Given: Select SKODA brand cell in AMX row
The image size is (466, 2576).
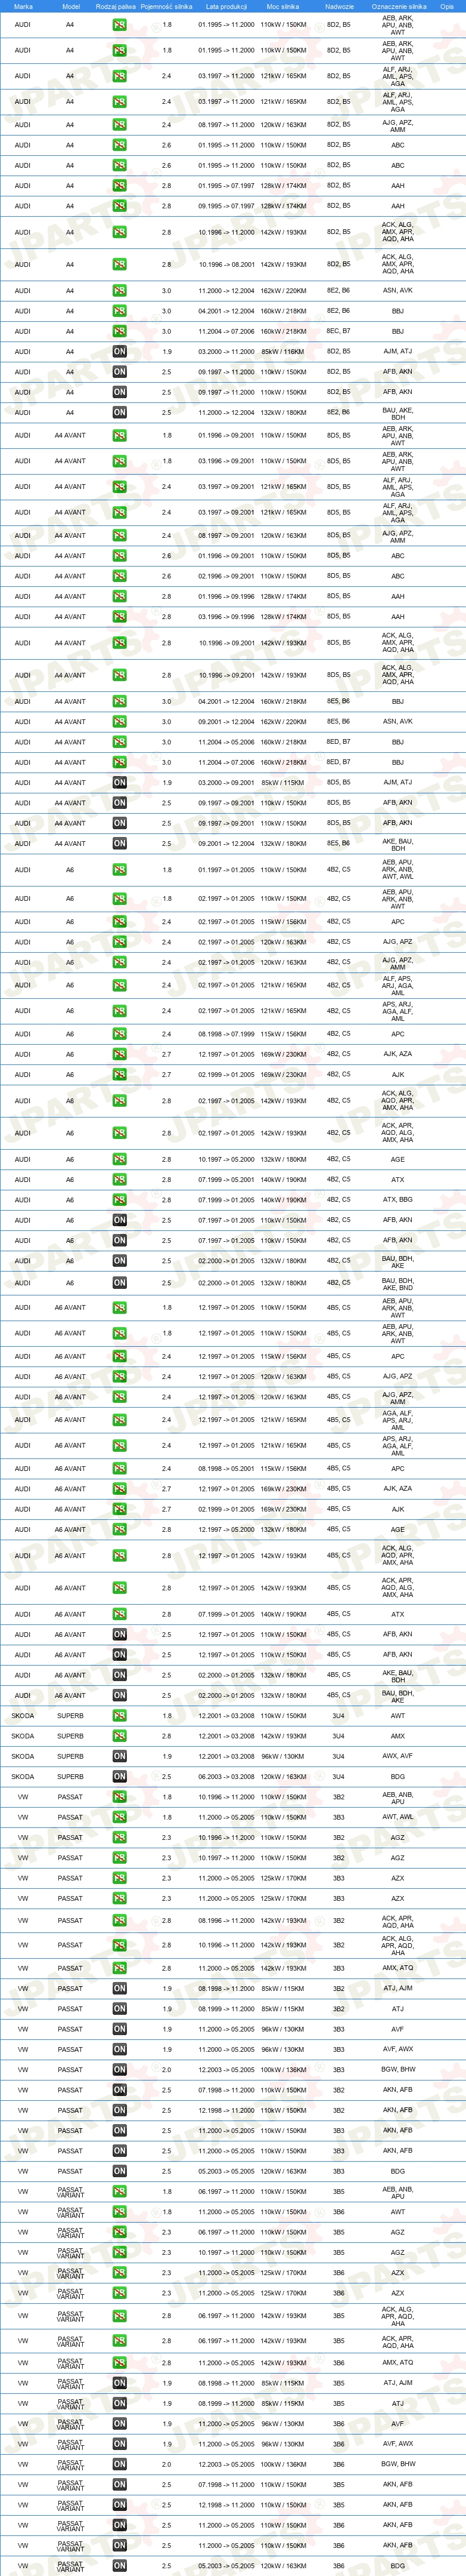Looking at the screenshot, I should coord(23,1736).
